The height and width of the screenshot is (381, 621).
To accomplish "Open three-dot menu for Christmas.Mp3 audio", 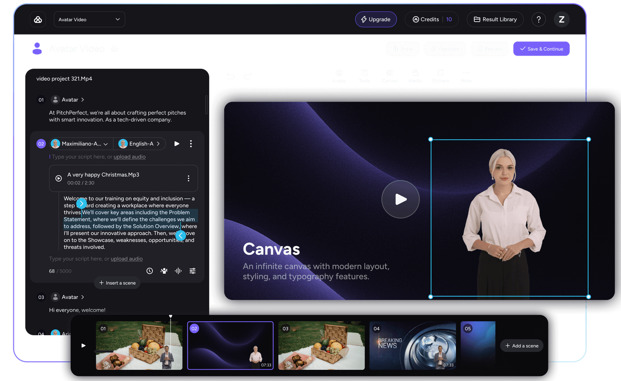I will pyautogui.click(x=189, y=178).
